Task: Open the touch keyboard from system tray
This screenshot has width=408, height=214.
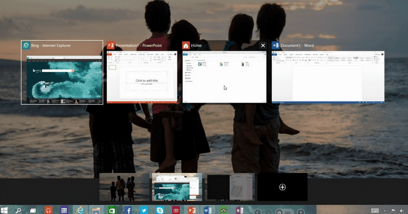Action: pos(375,211)
